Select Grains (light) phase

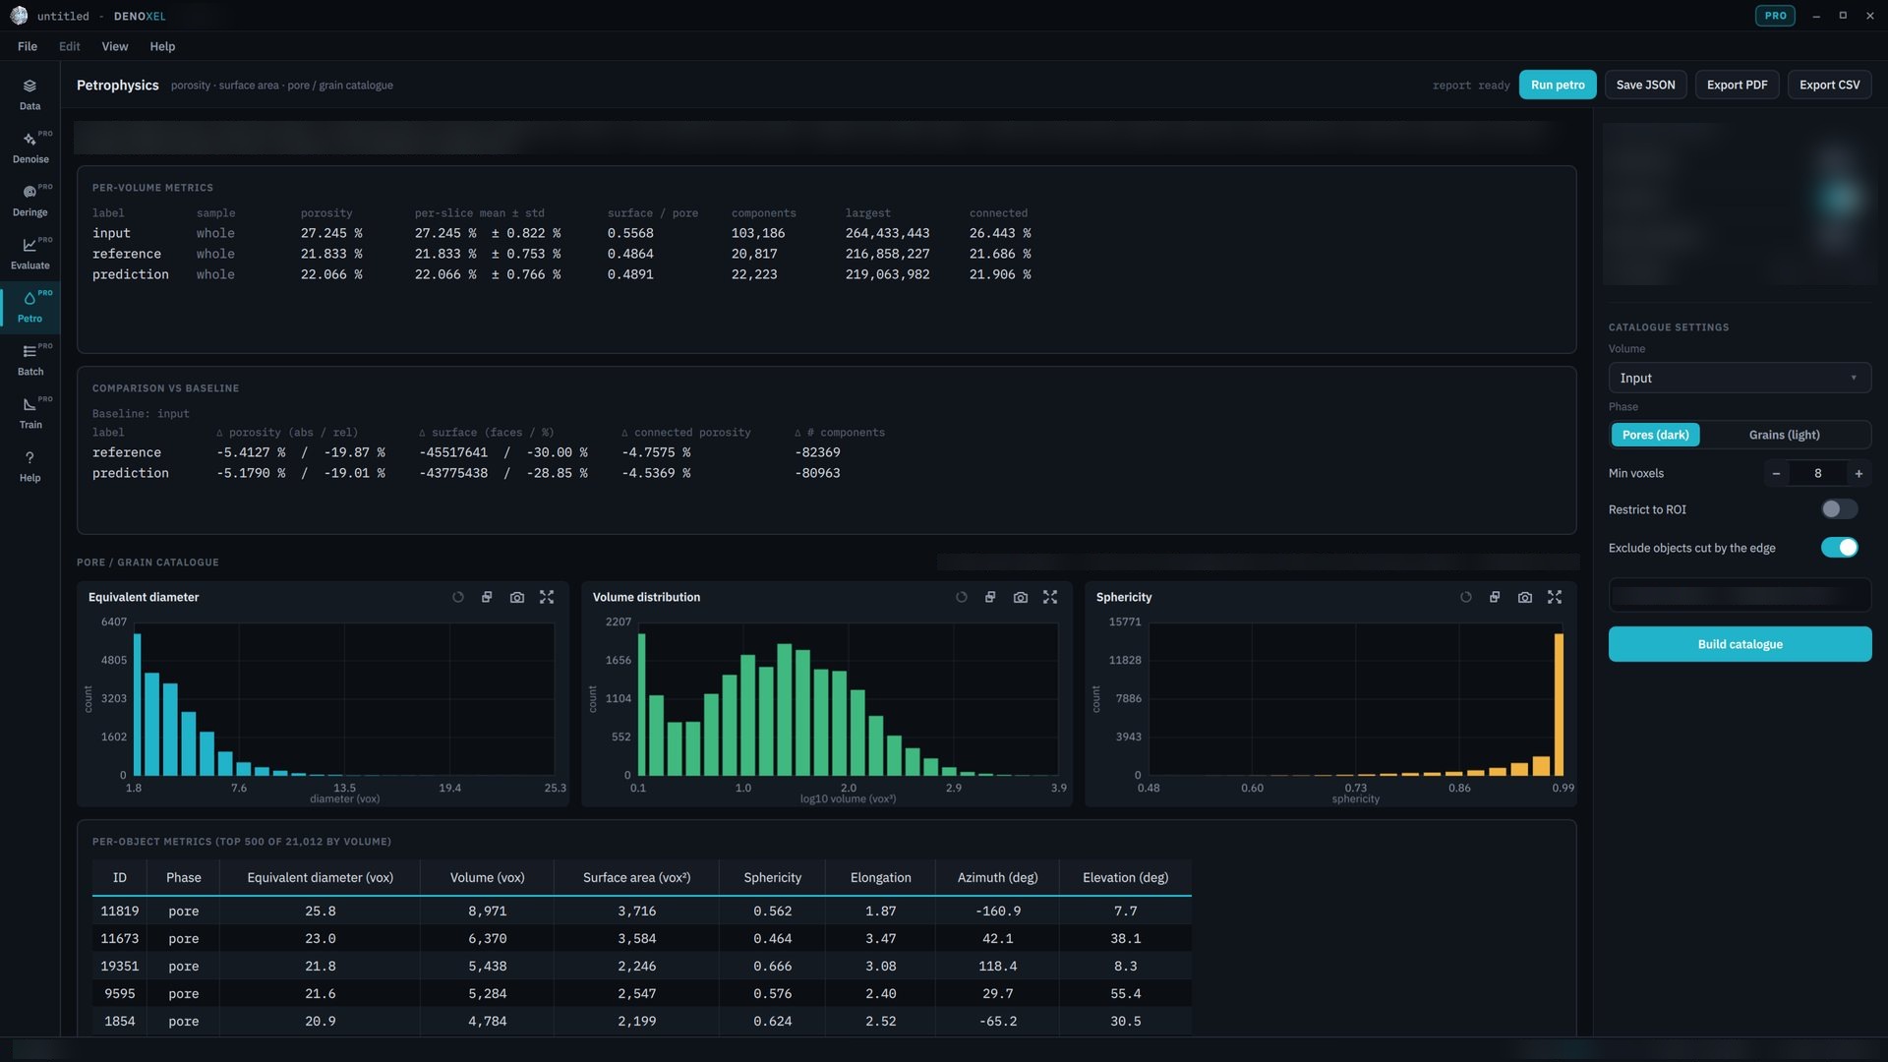click(1784, 435)
